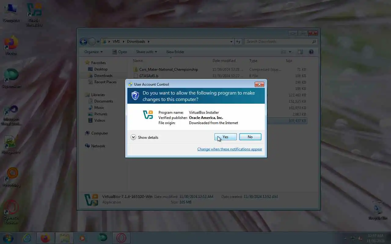
Task: Open the Organize menu in Explorer
Action: [x=93, y=52]
